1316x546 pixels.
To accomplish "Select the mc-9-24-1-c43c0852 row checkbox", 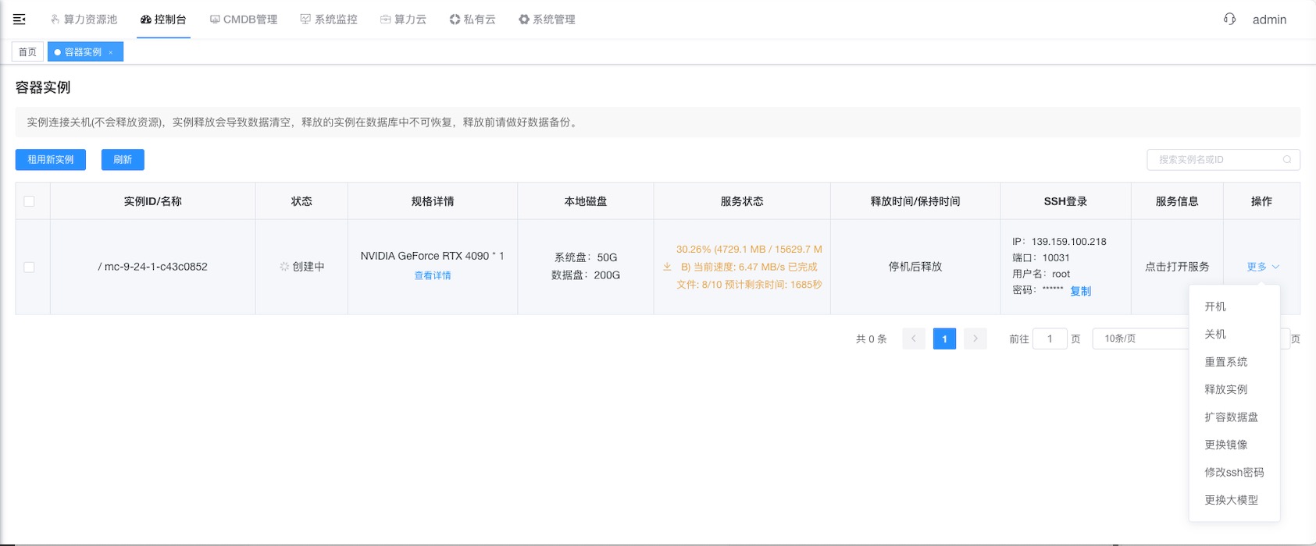I will 30,267.
